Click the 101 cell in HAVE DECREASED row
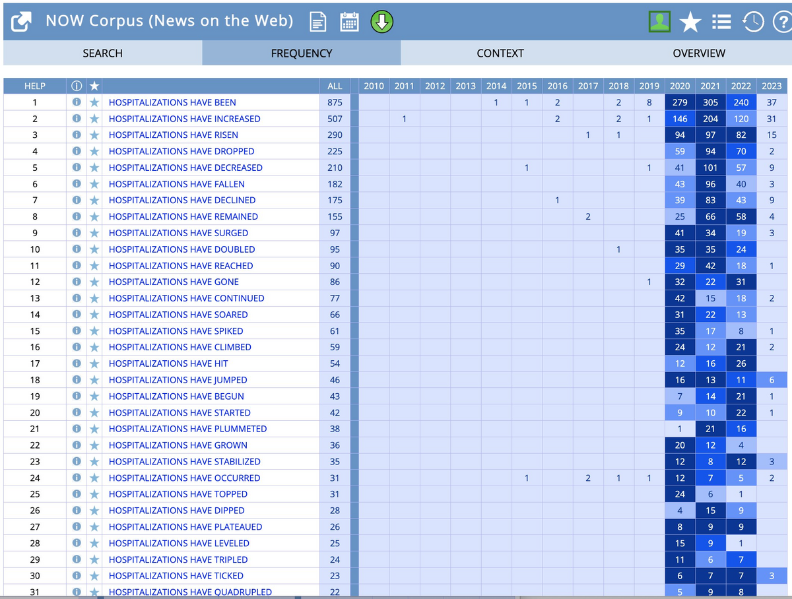Viewport: 792px width, 599px height. pyautogui.click(x=710, y=168)
